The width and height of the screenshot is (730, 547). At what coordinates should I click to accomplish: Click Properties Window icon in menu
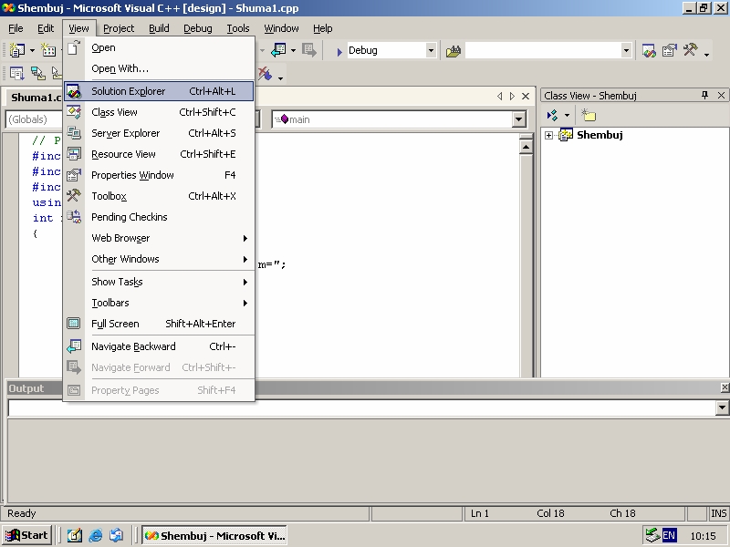(x=74, y=175)
